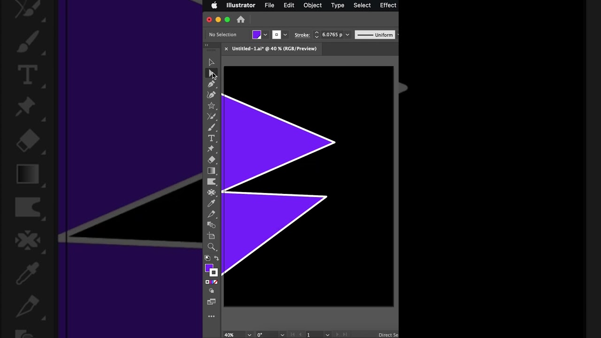Go to last artboard

pyautogui.click(x=345, y=335)
